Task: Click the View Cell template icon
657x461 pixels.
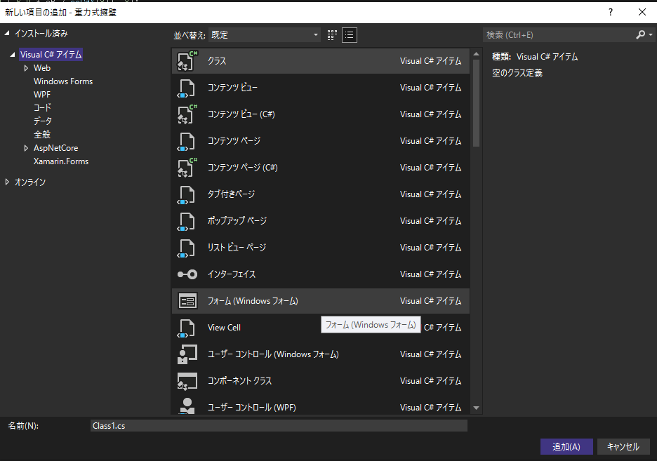Action: pos(187,328)
